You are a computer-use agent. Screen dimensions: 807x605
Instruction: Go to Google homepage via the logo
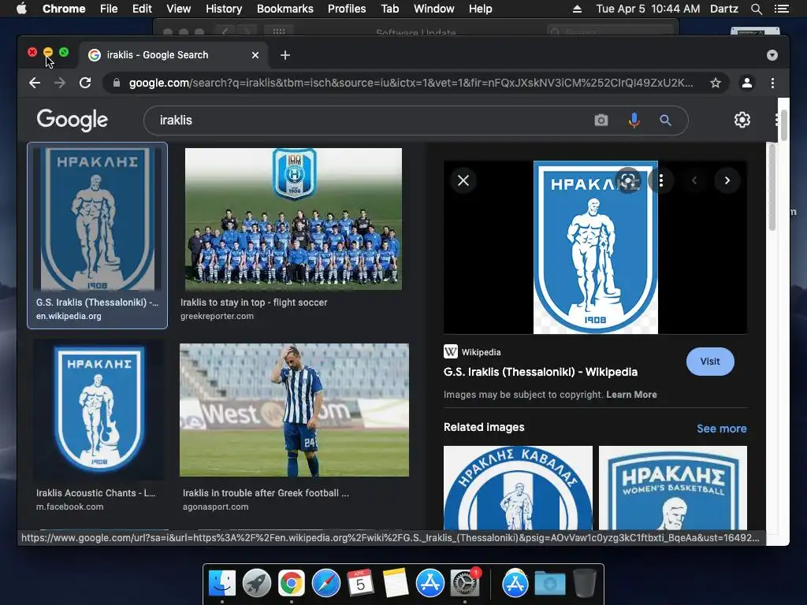72,120
